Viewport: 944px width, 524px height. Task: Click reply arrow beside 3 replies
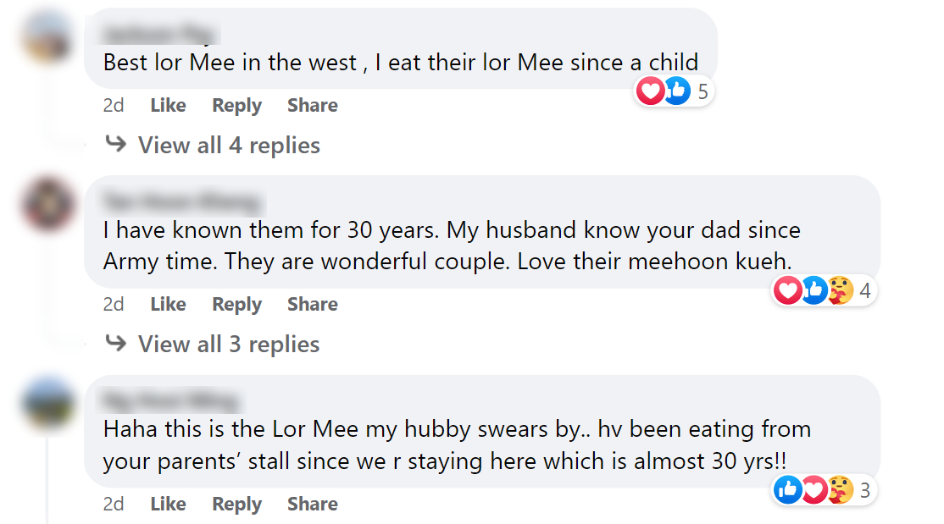pos(116,344)
